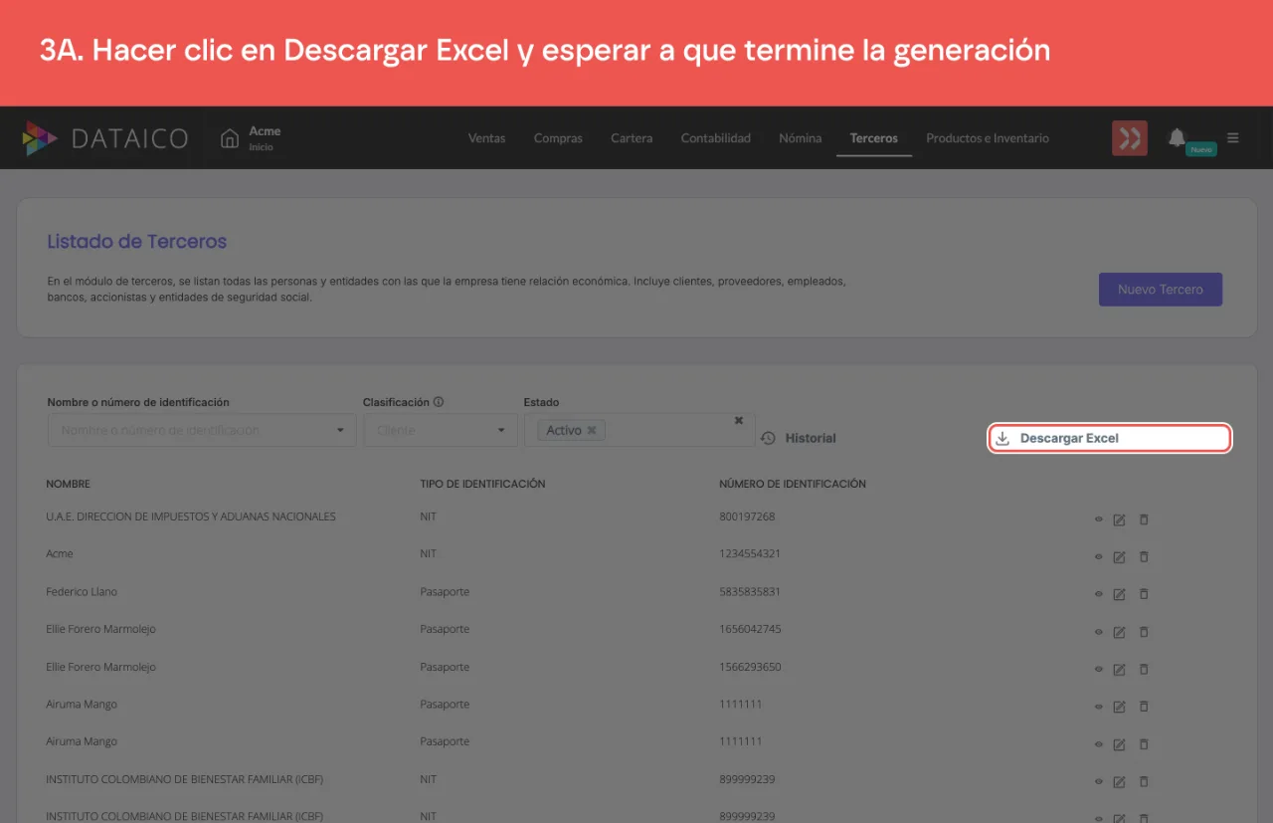Click the Clasificación info icon
The height and width of the screenshot is (823, 1273).
[439, 402]
